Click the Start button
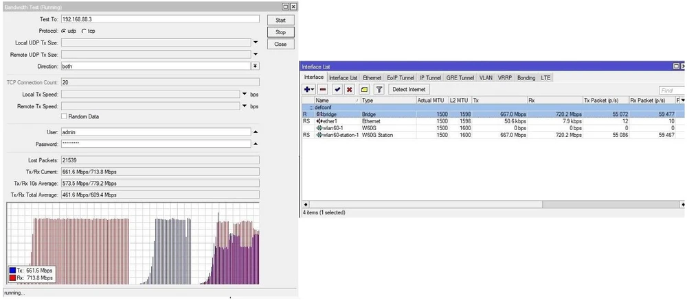This screenshot has height=300, width=687. pyautogui.click(x=281, y=20)
